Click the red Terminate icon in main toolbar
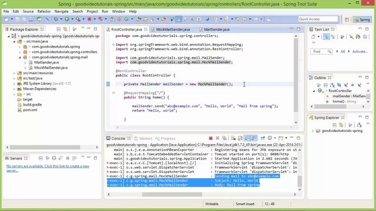 point(89,19)
